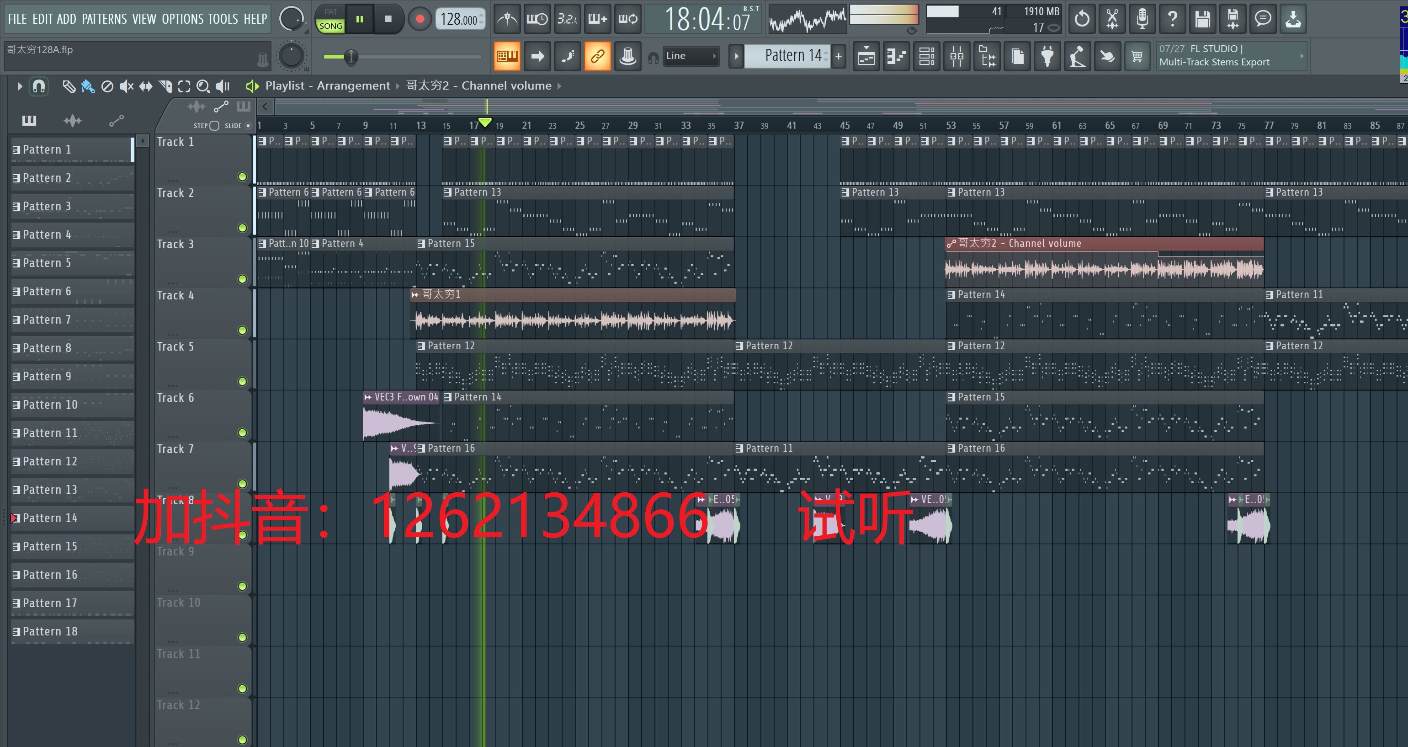Select the playlist Slice tool
1408x747 pixels.
165,86
